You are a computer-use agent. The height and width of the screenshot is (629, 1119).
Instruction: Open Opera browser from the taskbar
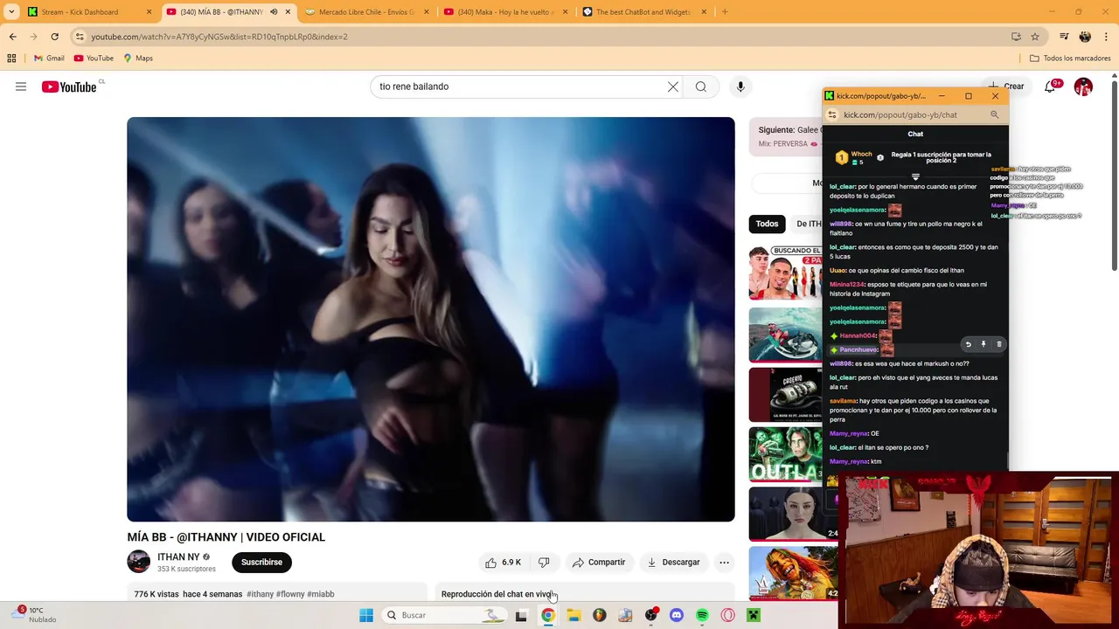click(x=727, y=615)
